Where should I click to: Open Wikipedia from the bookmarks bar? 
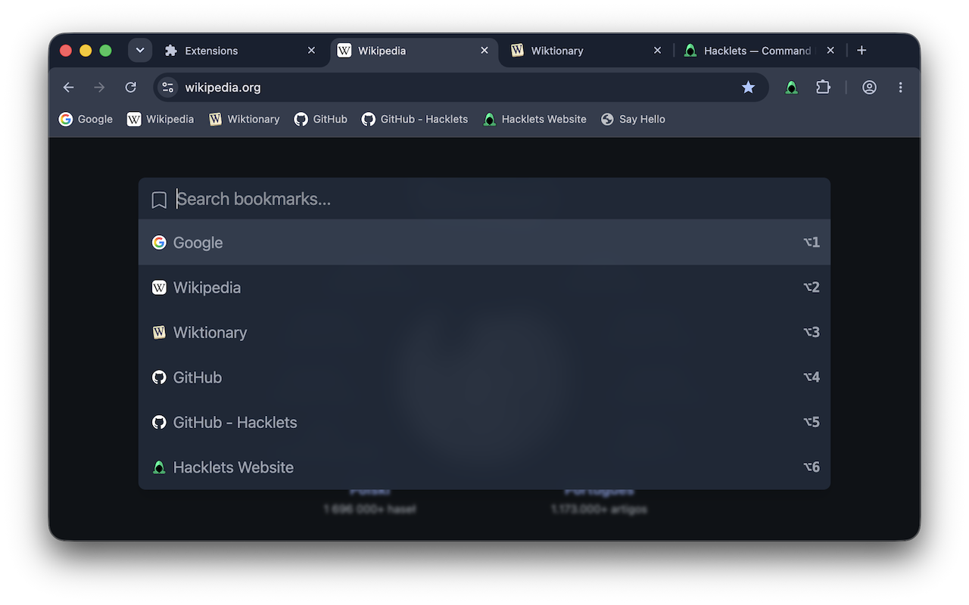point(160,119)
